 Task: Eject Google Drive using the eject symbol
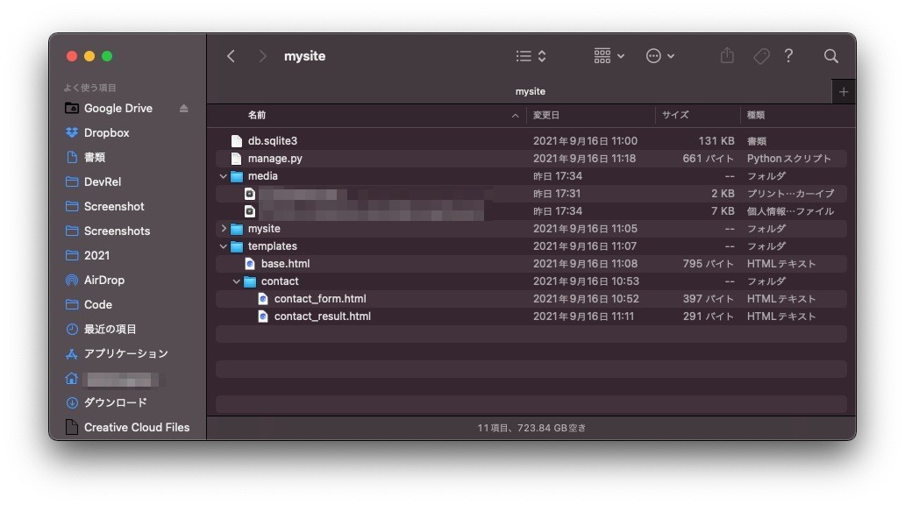(183, 108)
